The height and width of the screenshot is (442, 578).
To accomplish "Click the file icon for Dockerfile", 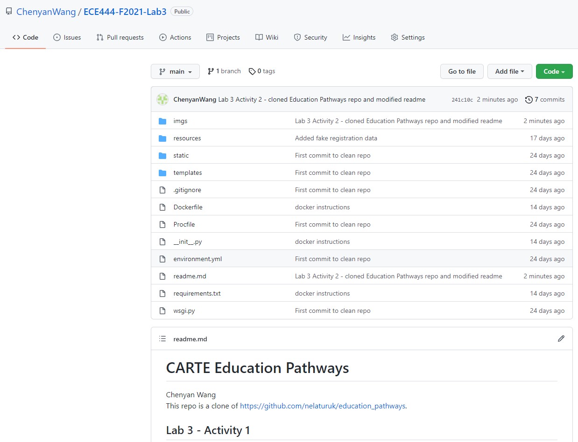I will (x=162, y=207).
